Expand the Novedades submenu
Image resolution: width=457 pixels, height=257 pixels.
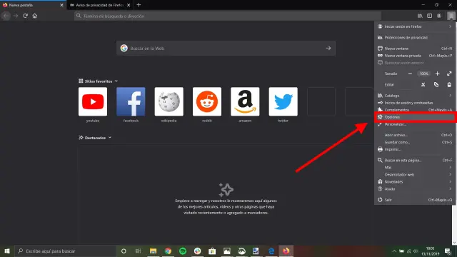pyautogui.click(x=415, y=182)
